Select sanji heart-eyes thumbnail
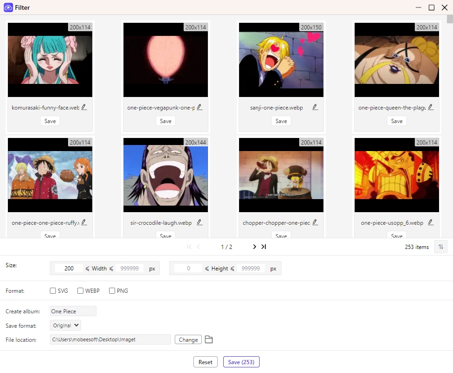Image resolution: width=453 pixels, height=373 pixels. 281,60
